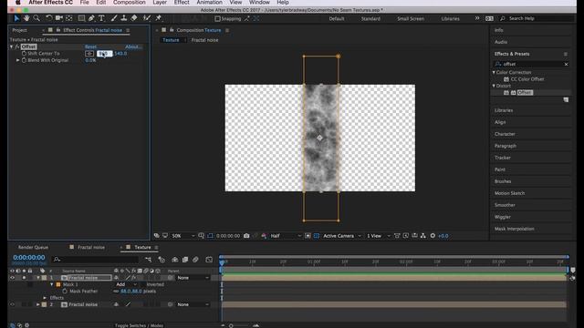Collapse Color Correction category in Effects & Presets

tap(495, 73)
